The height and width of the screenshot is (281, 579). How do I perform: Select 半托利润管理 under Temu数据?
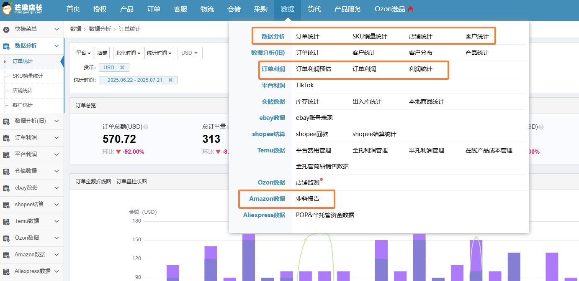[427, 150]
